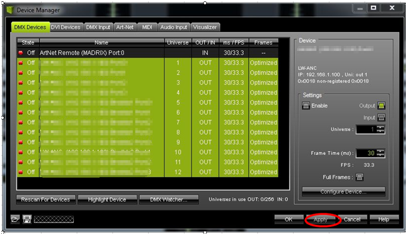Increase Frame Time with up arrow

381,151
